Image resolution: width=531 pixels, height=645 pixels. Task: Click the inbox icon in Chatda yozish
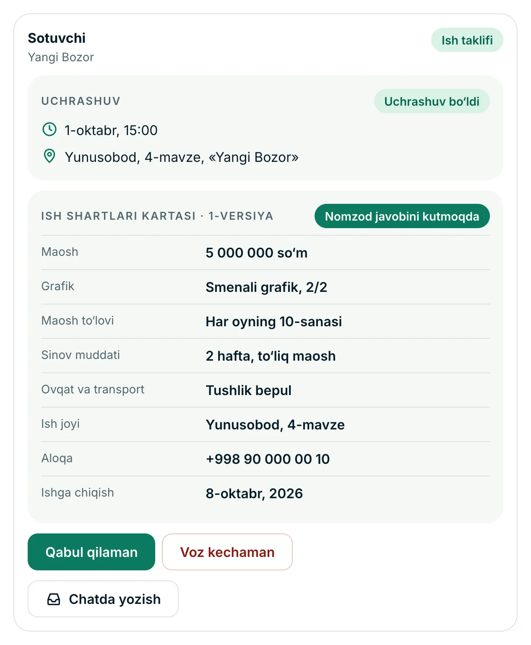54,599
